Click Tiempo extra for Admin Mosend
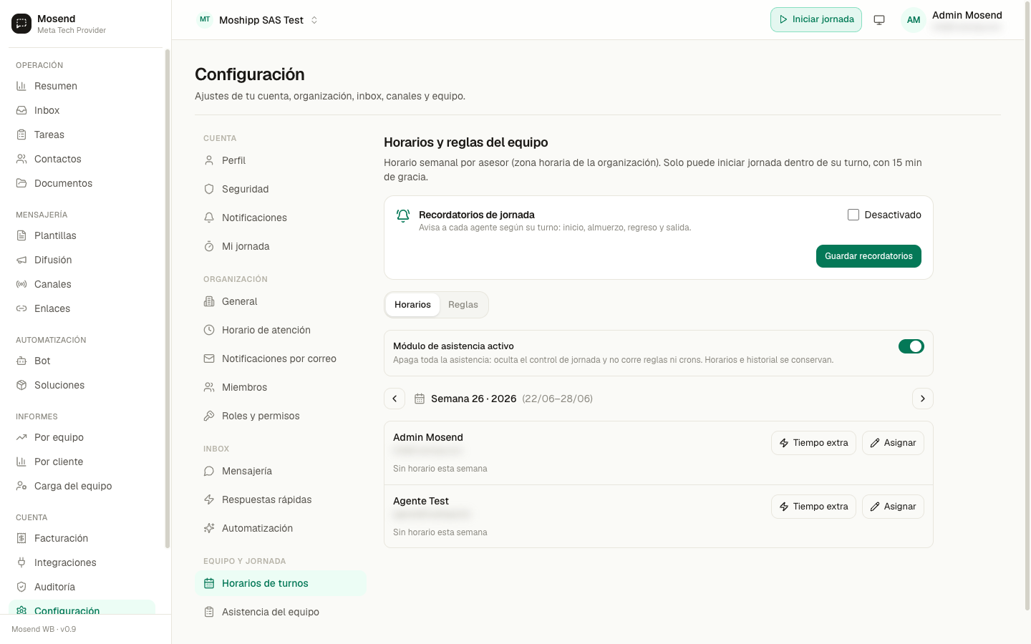 [x=813, y=443]
